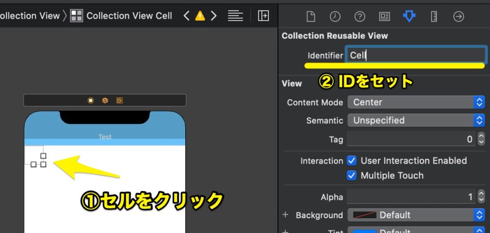Screen dimensions: 490x233
Task: Open the Content Mode dropdown
Action: click(416, 102)
